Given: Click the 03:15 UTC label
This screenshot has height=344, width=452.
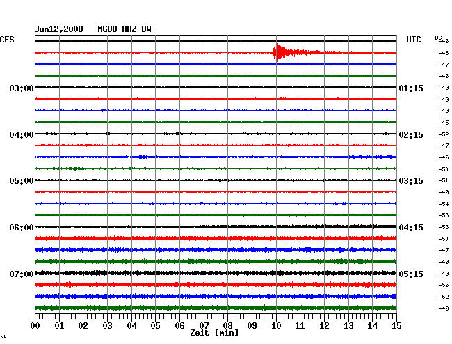Looking at the screenshot, I should 411,181.
